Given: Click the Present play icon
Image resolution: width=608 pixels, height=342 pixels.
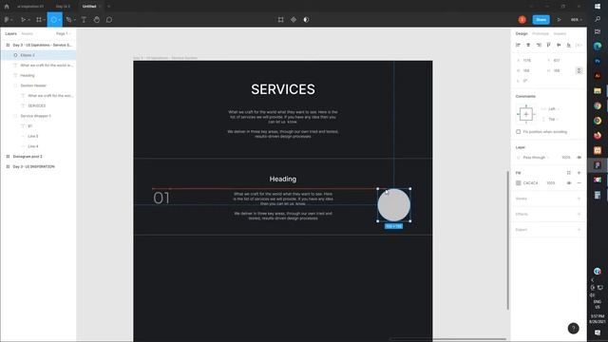Looking at the screenshot, I should (x=560, y=20).
